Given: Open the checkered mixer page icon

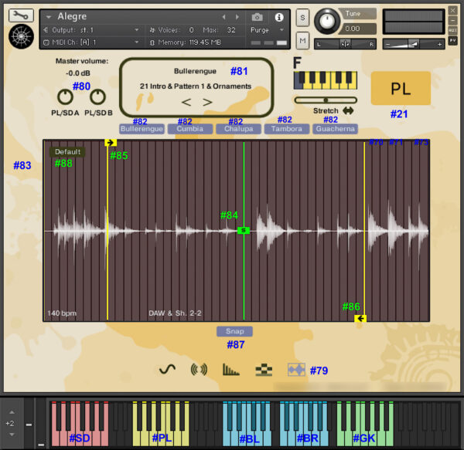Looking at the screenshot, I should pyautogui.click(x=264, y=370).
